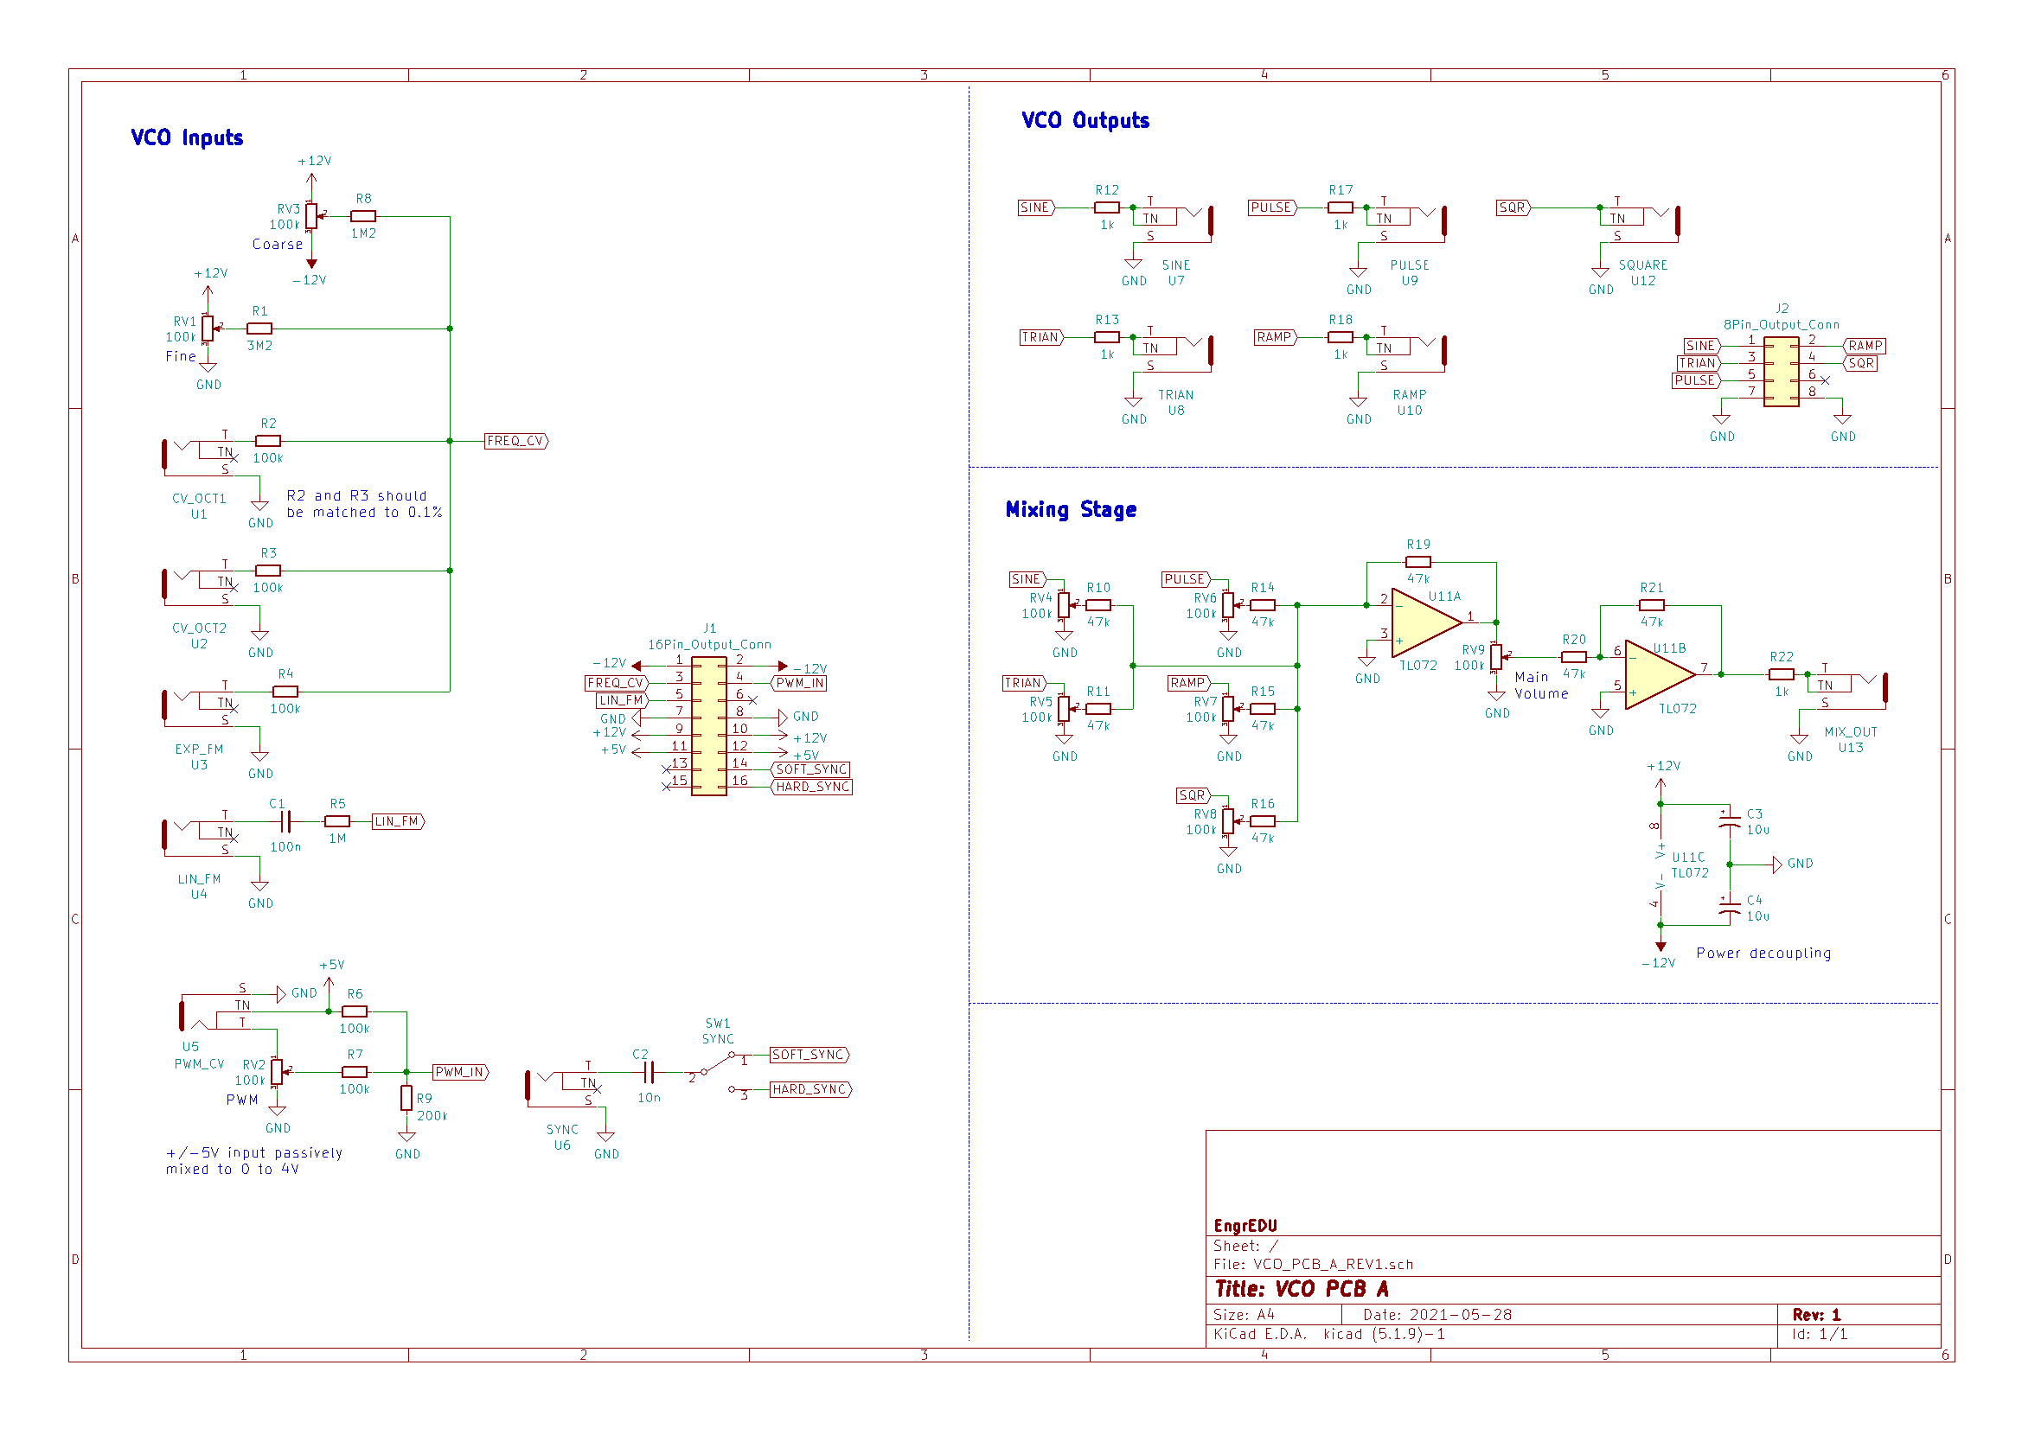This screenshot has width=2022, height=1429.
Task: Select the RV3 Coarse potentiometer symbol
Action: click(310, 216)
